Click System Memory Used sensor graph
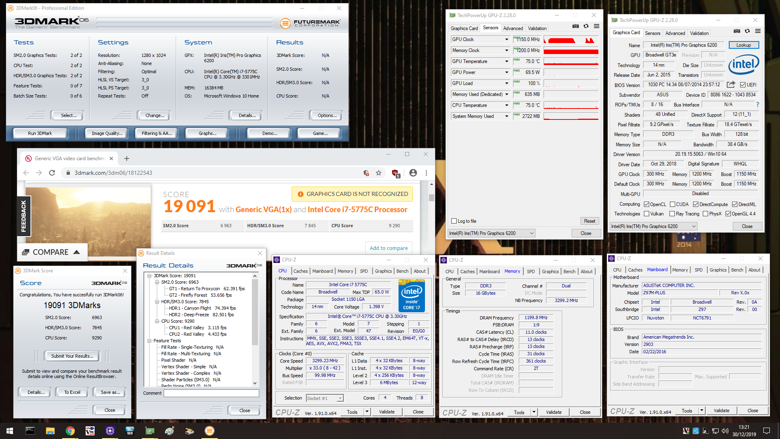The image size is (780, 439). 571,116
